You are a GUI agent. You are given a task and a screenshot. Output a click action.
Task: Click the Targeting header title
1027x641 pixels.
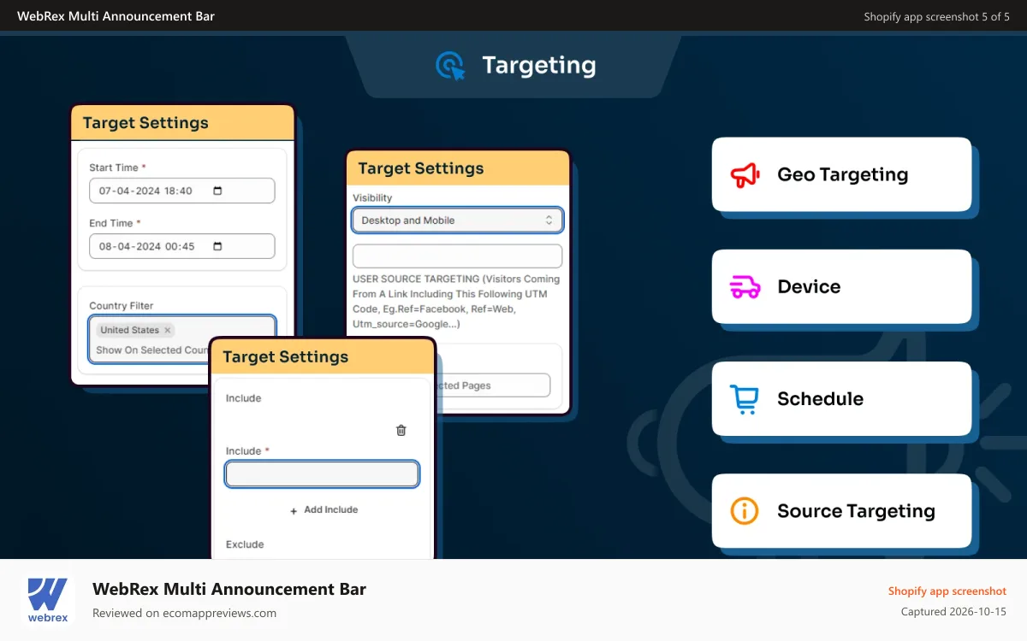(539, 66)
